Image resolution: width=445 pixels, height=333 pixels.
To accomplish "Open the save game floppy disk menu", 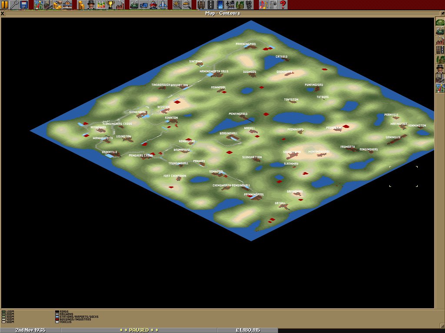I will (x=23, y=4).
